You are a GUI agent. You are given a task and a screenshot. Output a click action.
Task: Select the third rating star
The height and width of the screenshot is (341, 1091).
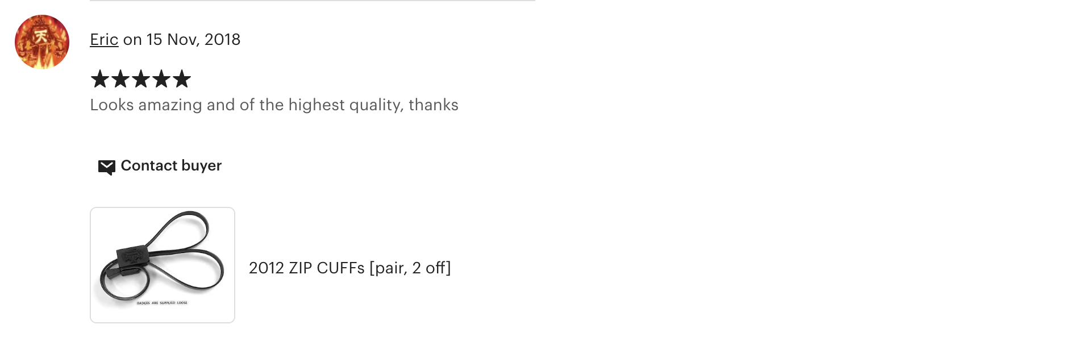point(141,79)
